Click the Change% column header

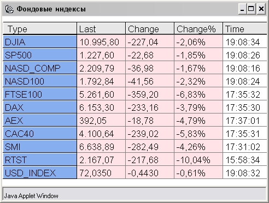pyautogui.click(x=198, y=28)
